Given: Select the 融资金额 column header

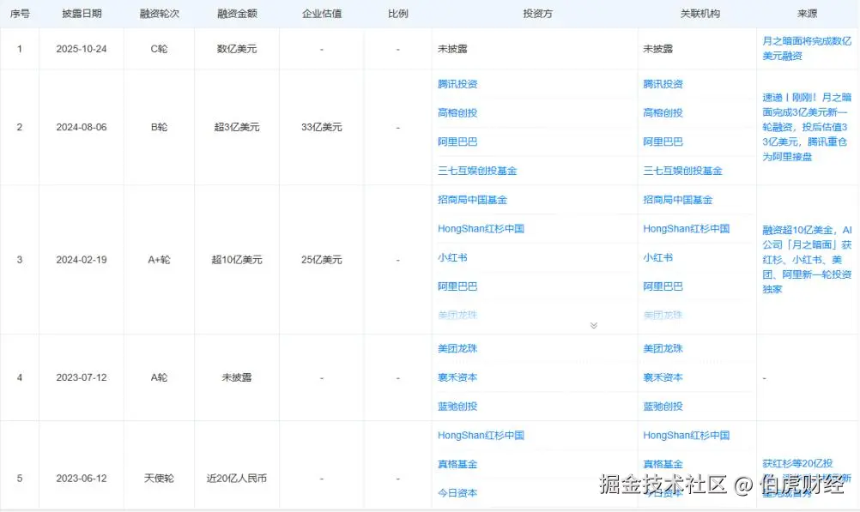Looking at the screenshot, I should [x=237, y=14].
